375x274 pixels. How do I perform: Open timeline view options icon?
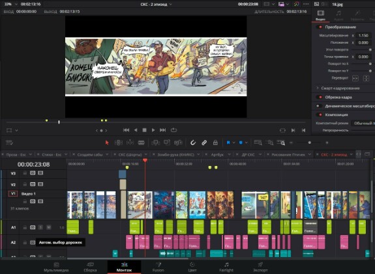[9, 143]
